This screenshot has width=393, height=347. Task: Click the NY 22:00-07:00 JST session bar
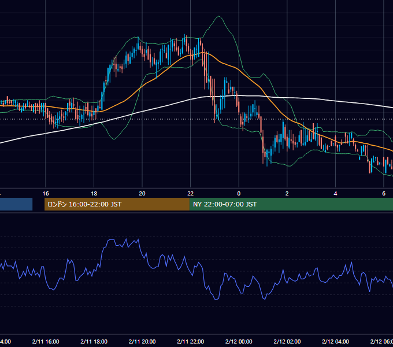click(x=291, y=204)
